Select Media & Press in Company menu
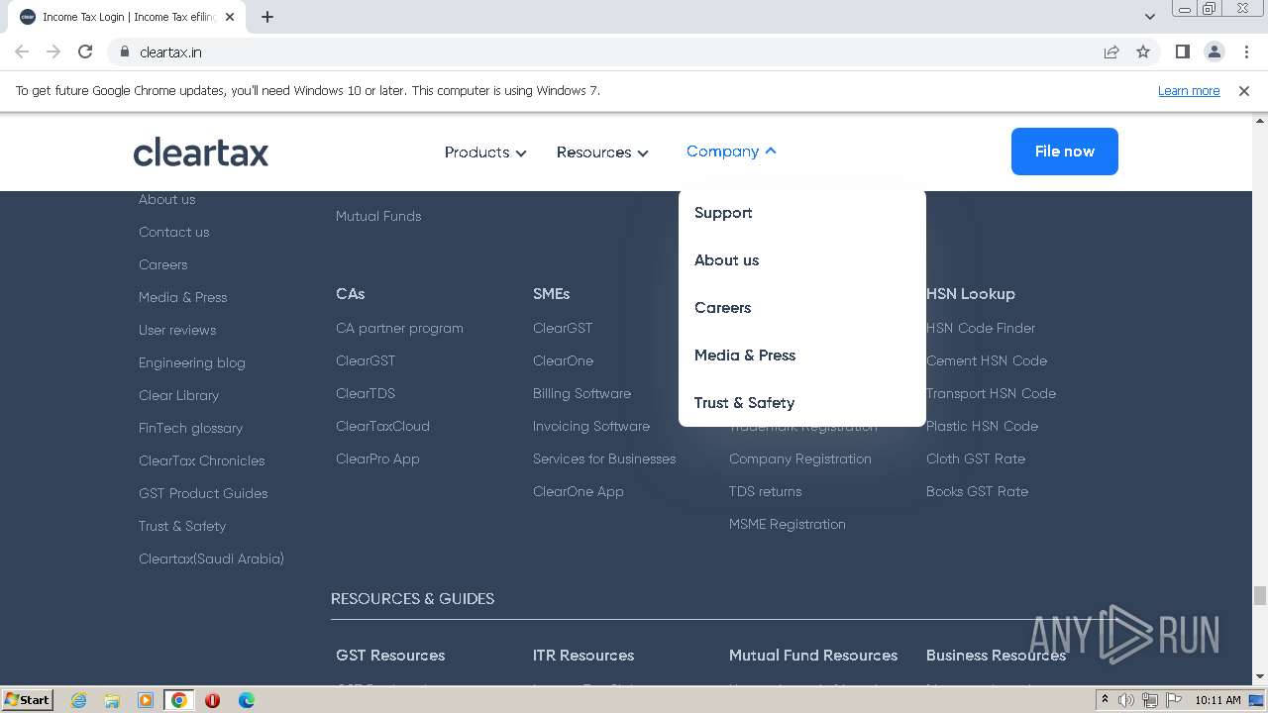1268x713 pixels. (x=745, y=356)
